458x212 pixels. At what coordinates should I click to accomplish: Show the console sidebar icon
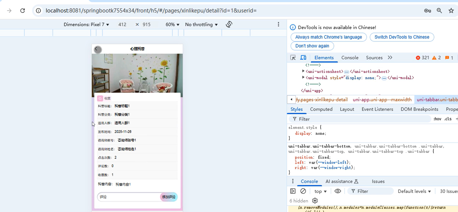pos(293,191)
